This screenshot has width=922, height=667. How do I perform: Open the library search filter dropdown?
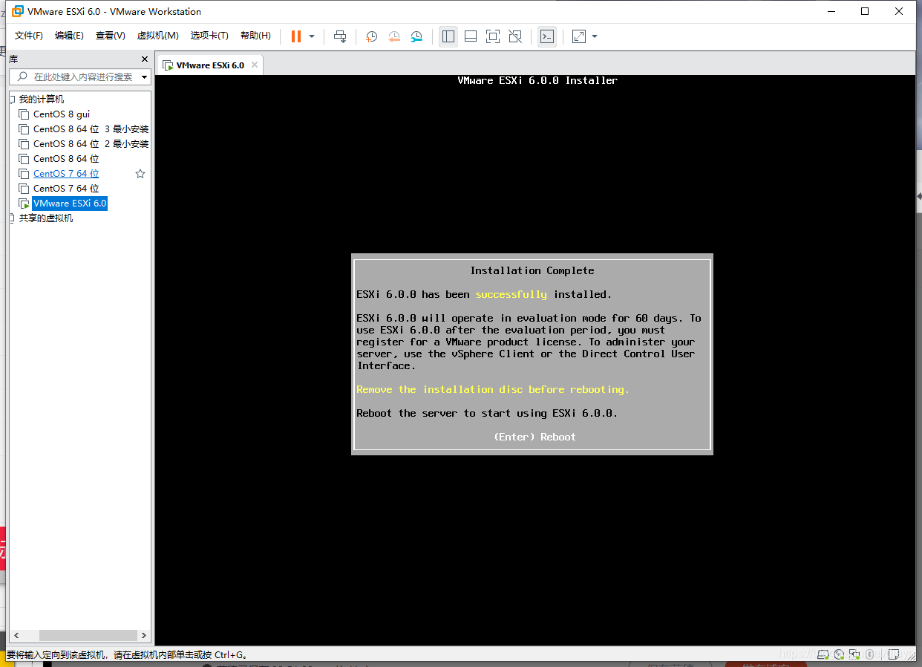(x=144, y=77)
